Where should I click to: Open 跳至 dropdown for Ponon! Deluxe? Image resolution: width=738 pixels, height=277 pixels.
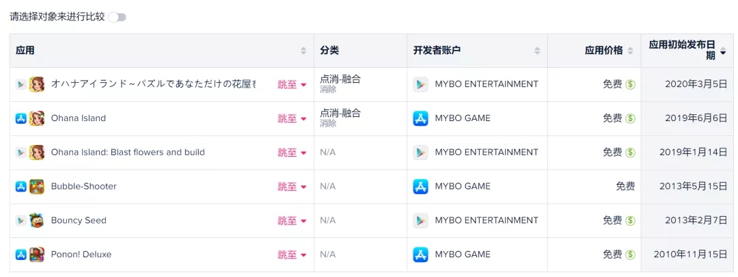pos(292,254)
